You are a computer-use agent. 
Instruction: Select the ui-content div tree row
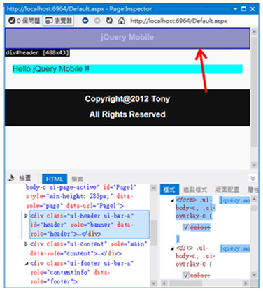pos(89,248)
